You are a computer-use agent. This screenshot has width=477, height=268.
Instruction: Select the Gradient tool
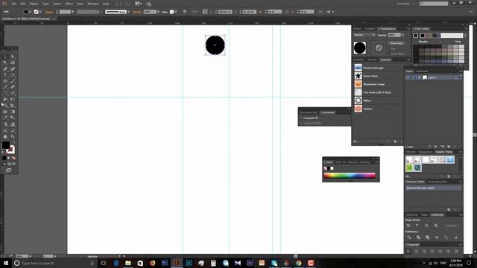tap(13, 112)
